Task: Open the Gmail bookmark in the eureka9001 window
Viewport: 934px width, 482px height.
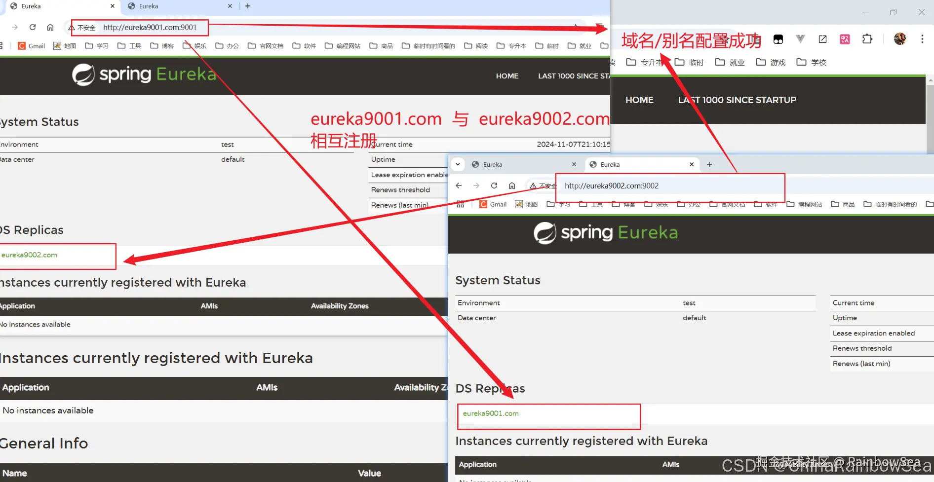Action: pos(32,46)
